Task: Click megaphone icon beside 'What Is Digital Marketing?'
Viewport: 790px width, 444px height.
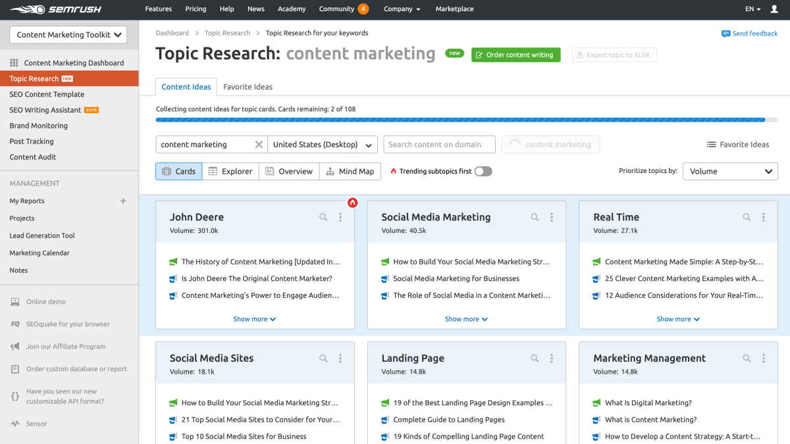Action: 596,403
